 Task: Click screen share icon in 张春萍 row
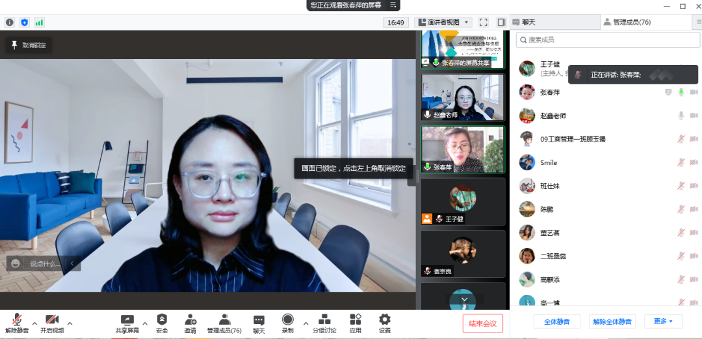668,92
